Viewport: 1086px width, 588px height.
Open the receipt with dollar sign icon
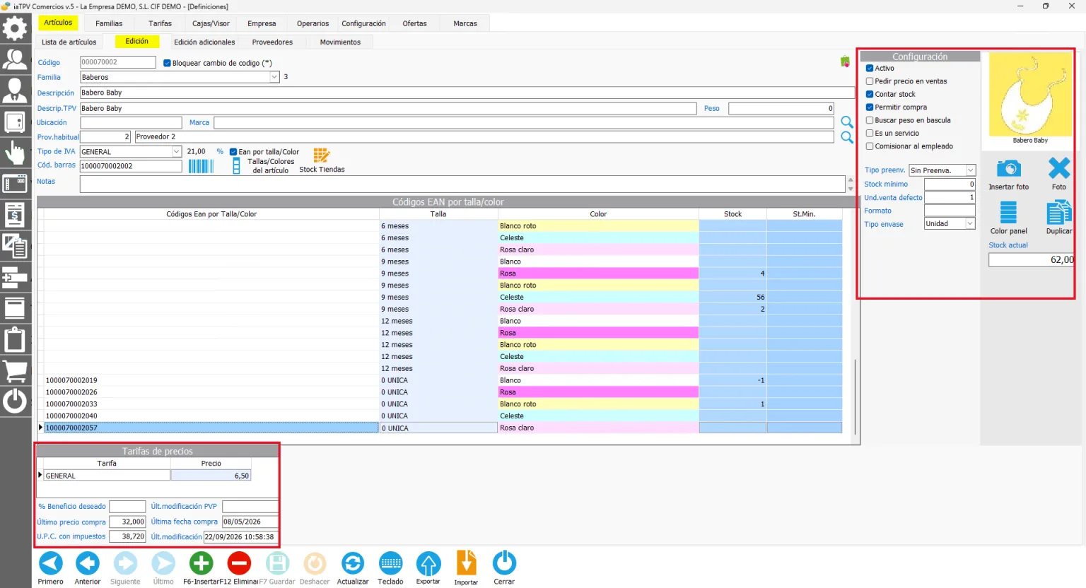click(x=15, y=215)
